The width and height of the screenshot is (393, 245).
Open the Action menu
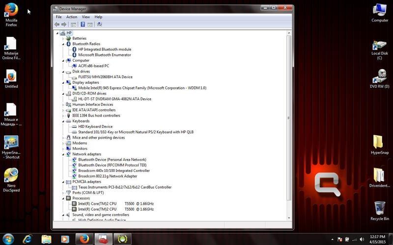tap(72, 17)
